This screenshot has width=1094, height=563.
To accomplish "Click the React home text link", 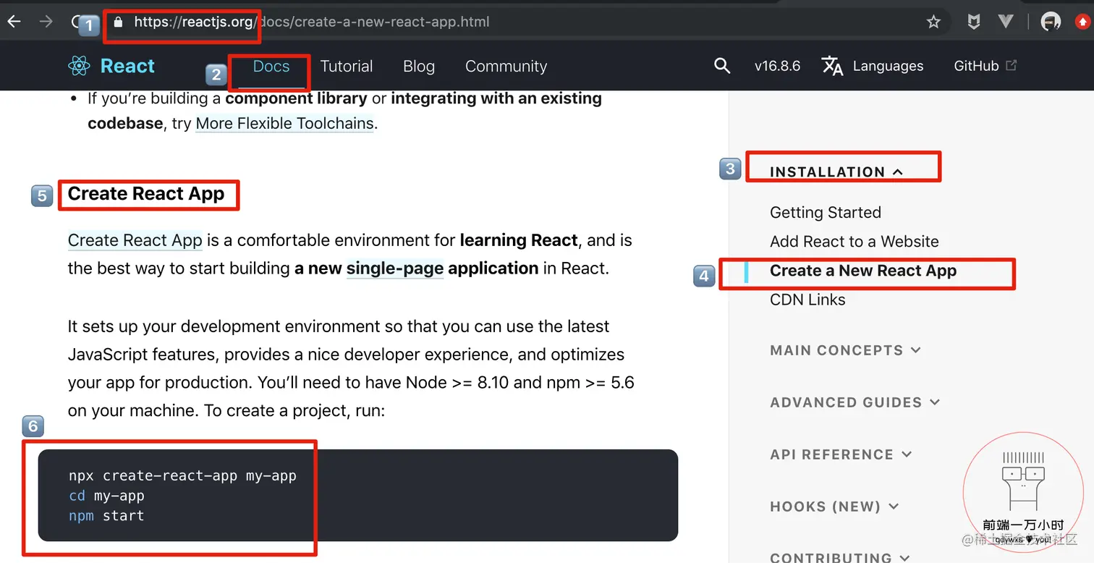I will pos(127,66).
